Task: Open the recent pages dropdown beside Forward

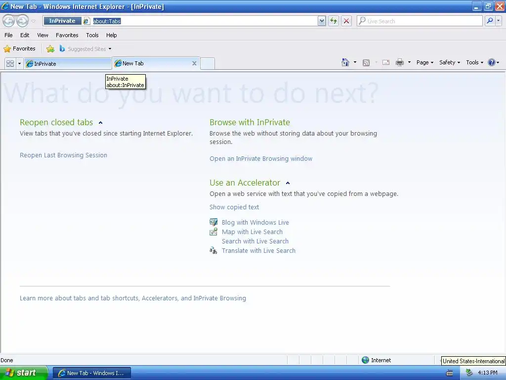Action: [x=33, y=21]
